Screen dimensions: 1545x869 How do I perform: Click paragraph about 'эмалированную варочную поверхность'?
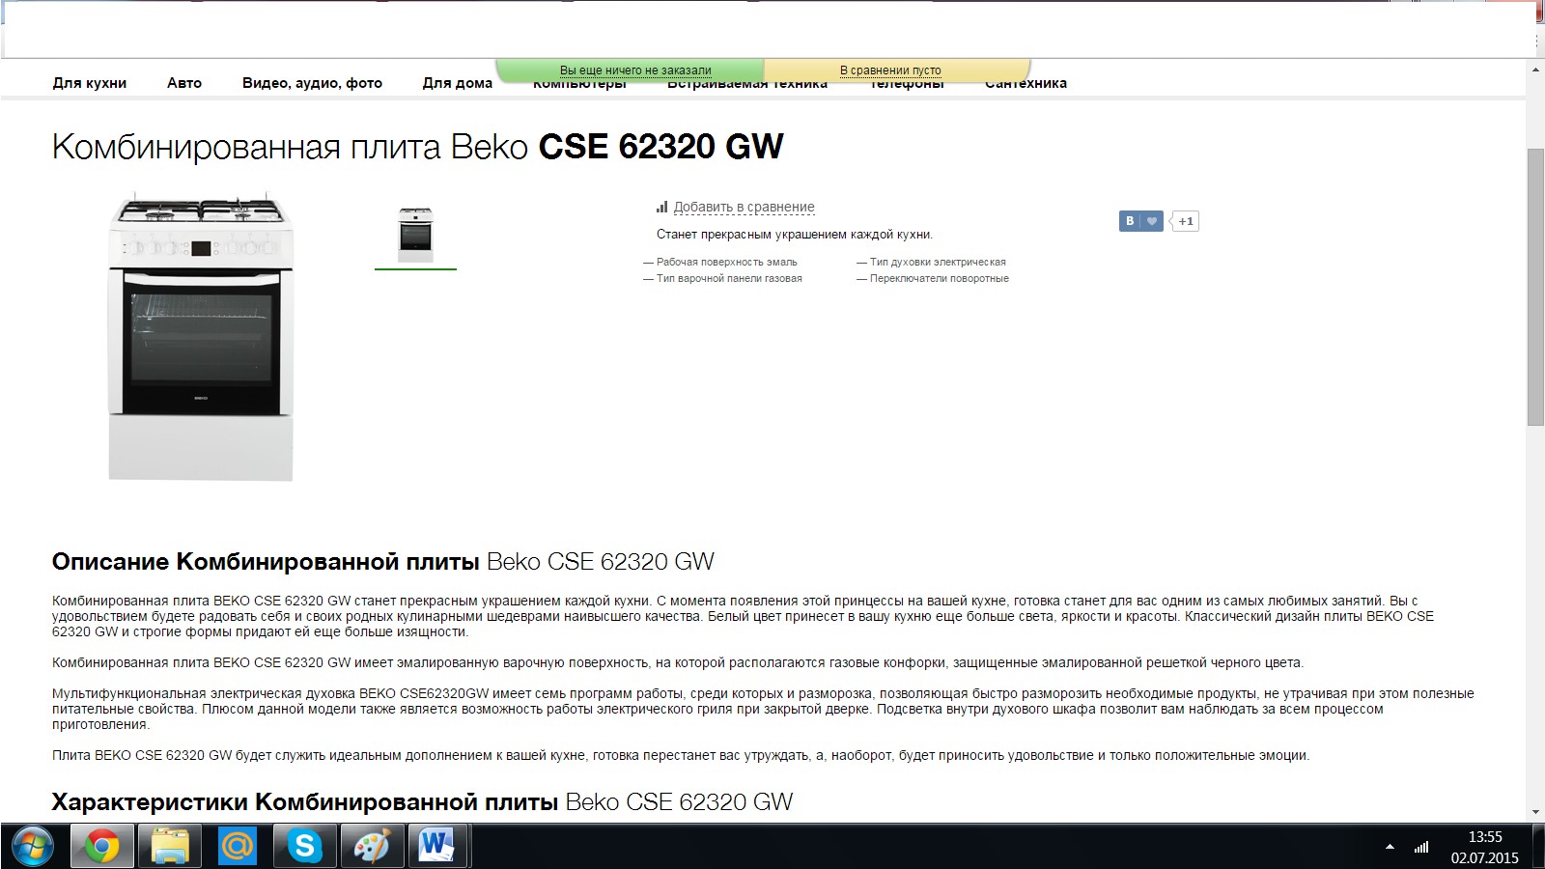[x=678, y=662]
